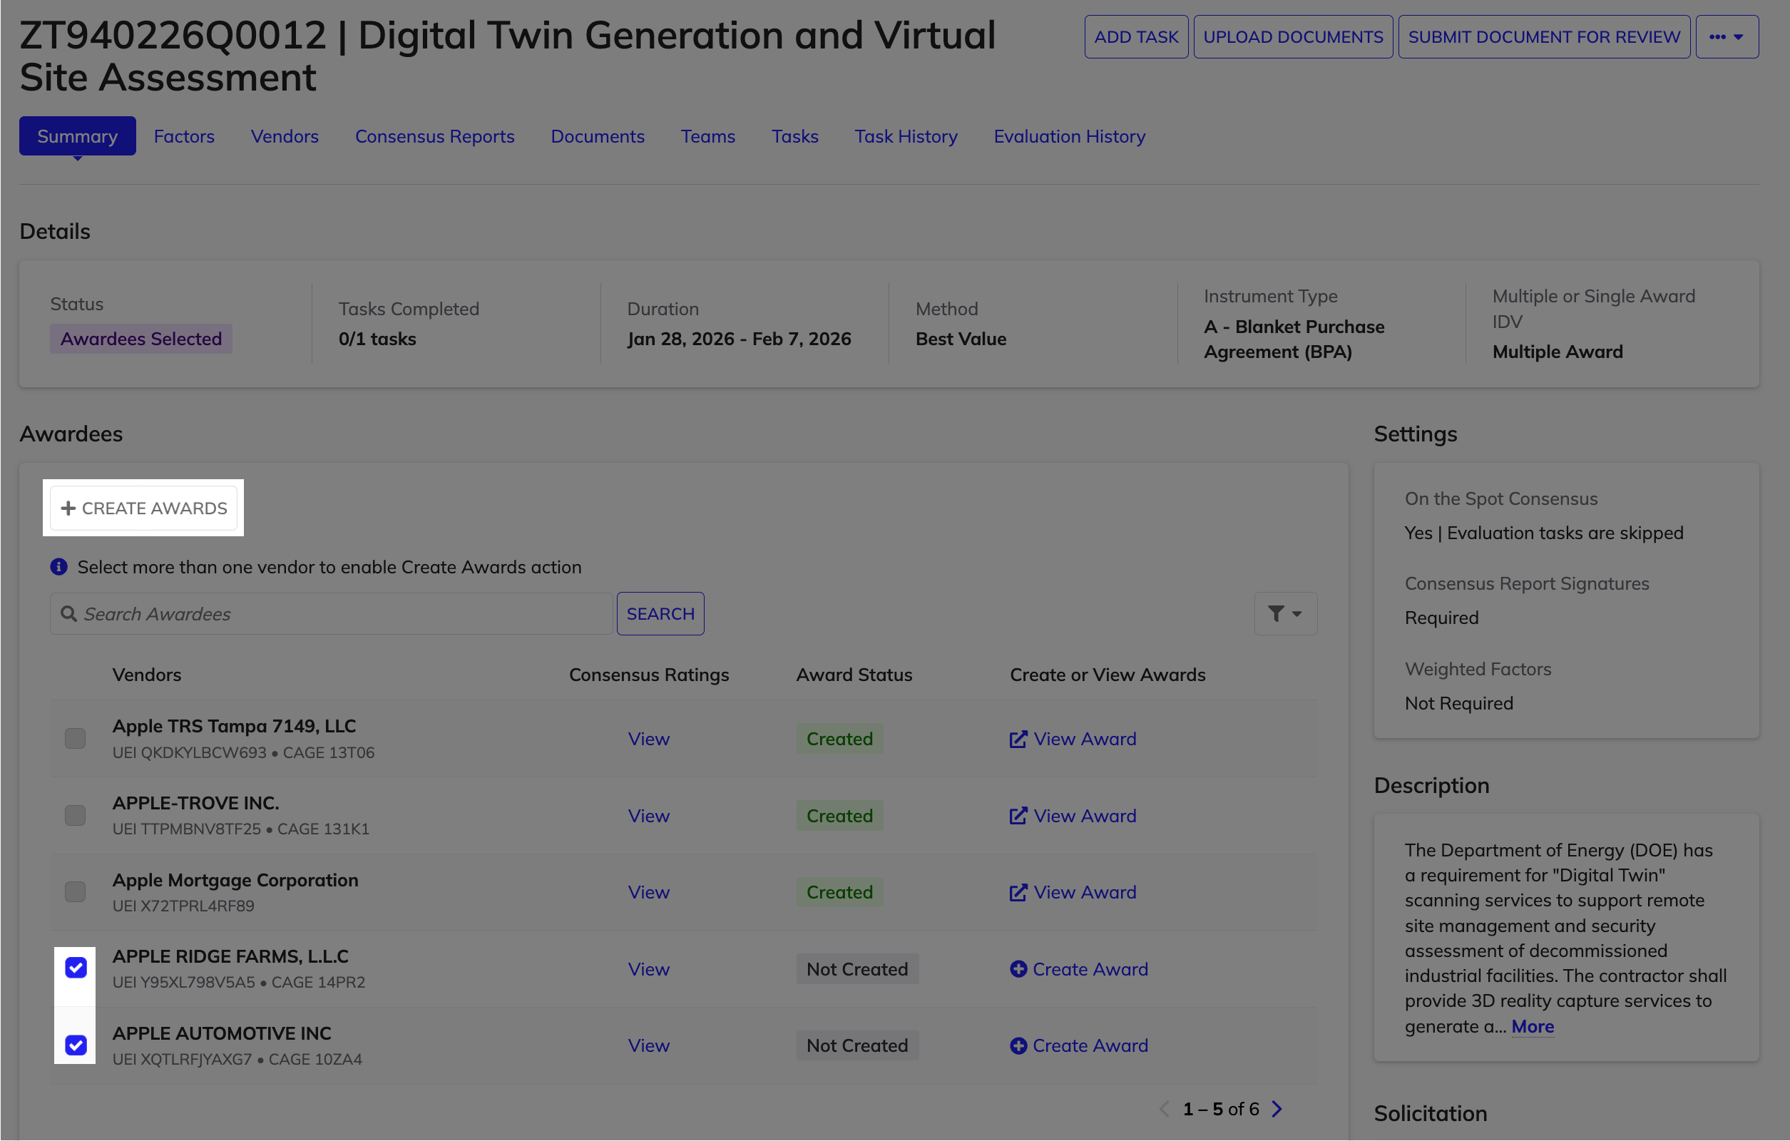The image size is (1790, 1141).
Task: Click the magnifier icon in Search Awardees
Action: click(68, 614)
